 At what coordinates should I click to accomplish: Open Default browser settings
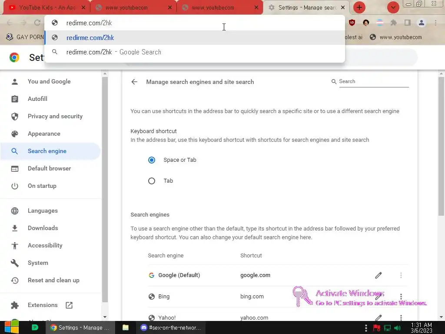[x=50, y=168]
